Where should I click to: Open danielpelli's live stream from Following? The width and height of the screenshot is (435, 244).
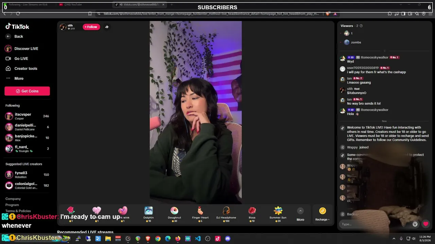(x=27, y=127)
